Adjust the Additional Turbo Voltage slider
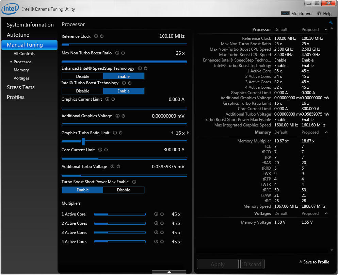Image resolution: width=338 pixels, height=275 pixels. [124, 175]
